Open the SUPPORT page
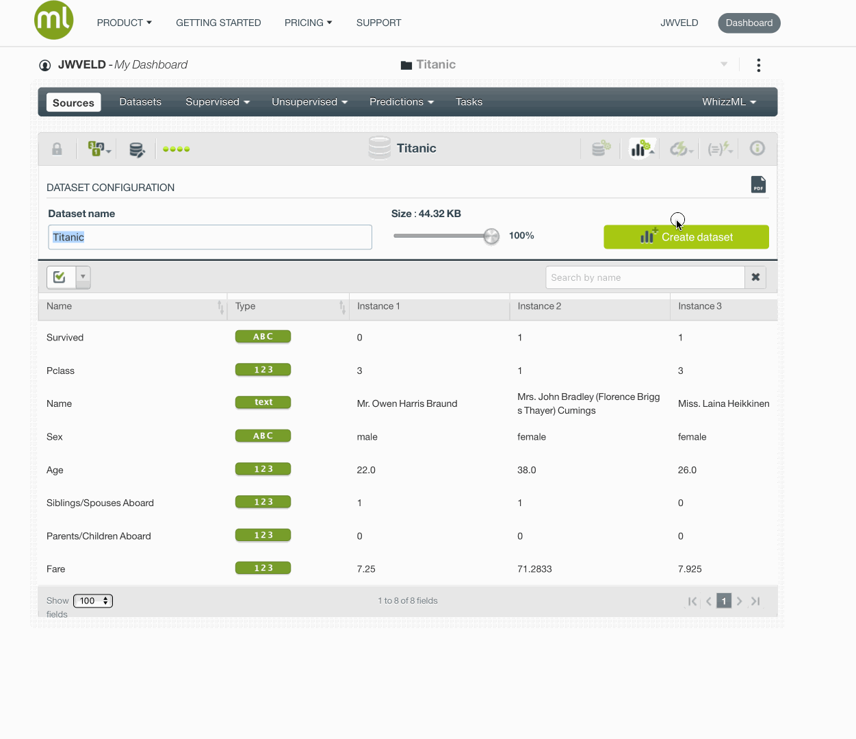Screen dimensions: 856x739 coord(379,23)
